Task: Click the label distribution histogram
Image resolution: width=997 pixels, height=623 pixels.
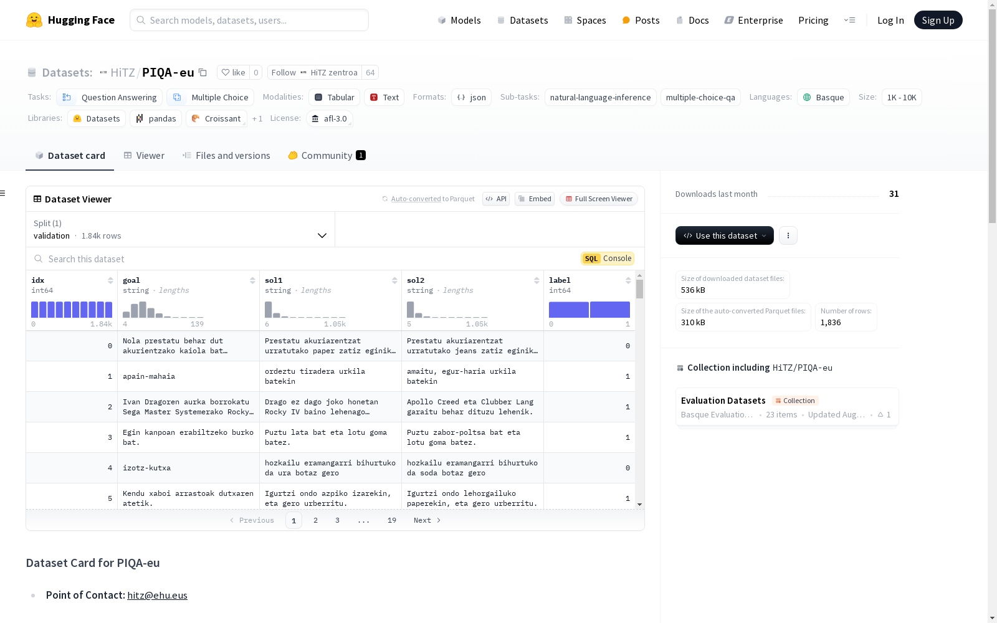Action: 589,310
